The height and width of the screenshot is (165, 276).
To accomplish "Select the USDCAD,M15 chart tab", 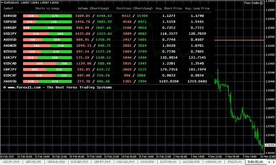I will pyautogui.click(x=126, y=162).
